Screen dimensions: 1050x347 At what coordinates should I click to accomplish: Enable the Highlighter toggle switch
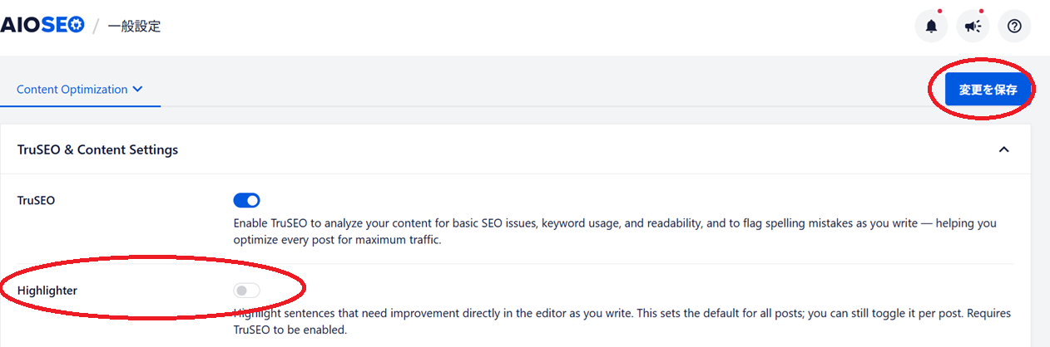pyautogui.click(x=247, y=291)
